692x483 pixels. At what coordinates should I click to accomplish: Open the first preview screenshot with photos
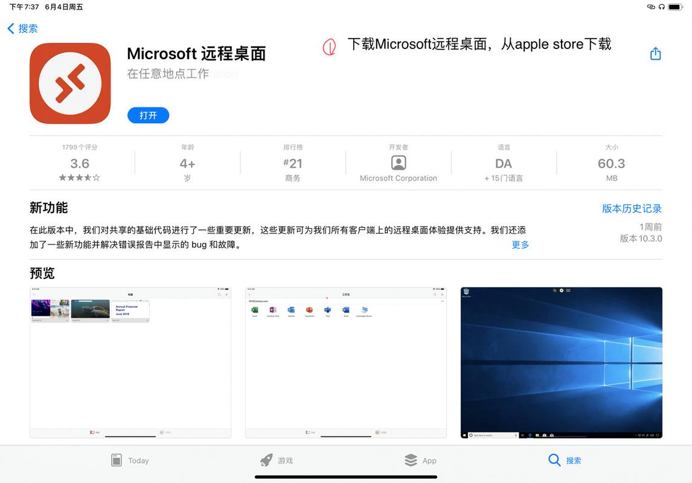point(130,363)
